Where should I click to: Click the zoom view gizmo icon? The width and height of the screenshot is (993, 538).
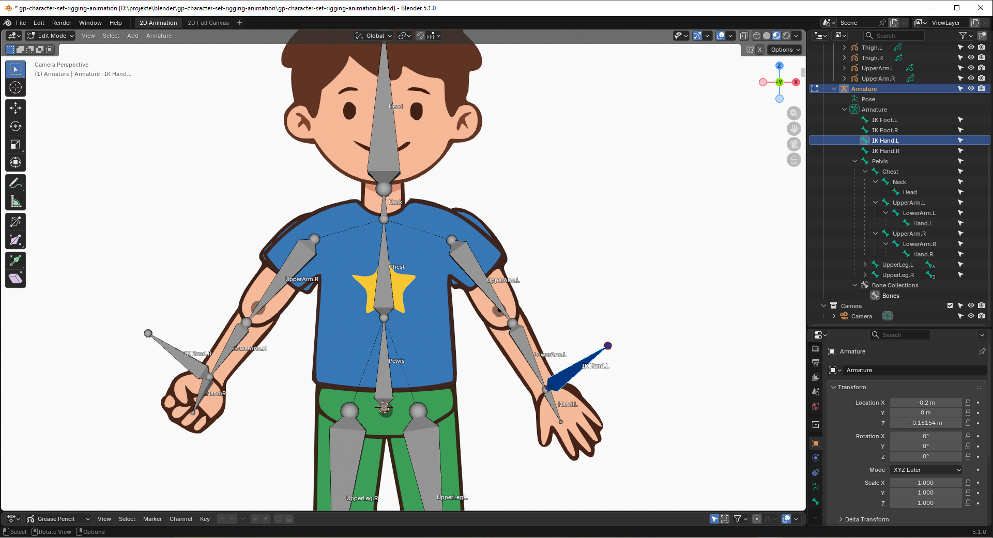tap(794, 113)
